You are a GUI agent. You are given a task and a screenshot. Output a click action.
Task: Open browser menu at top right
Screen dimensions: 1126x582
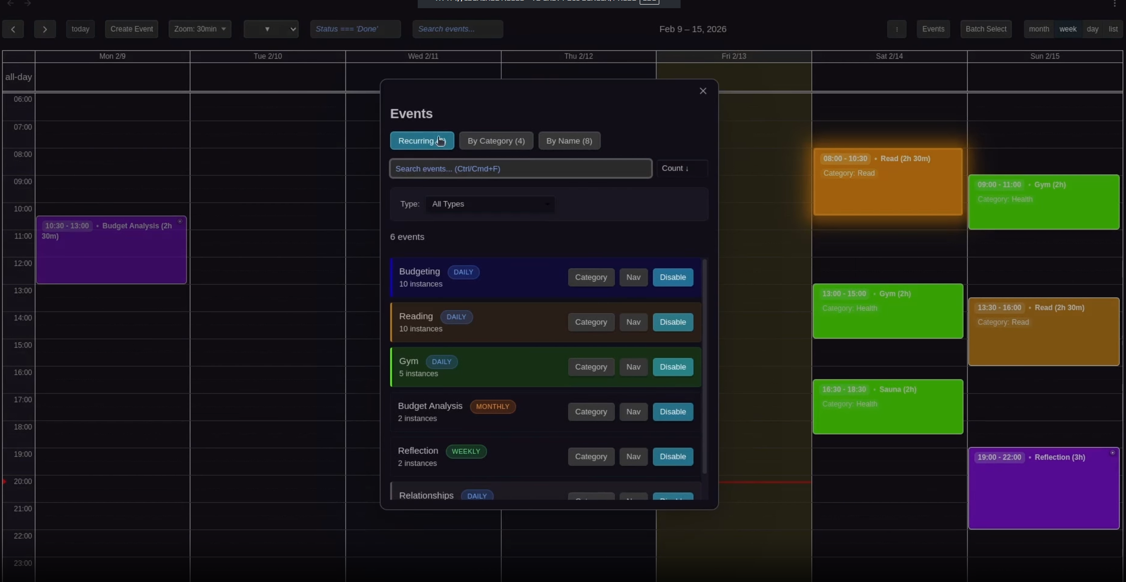pyautogui.click(x=1115, y=4)
